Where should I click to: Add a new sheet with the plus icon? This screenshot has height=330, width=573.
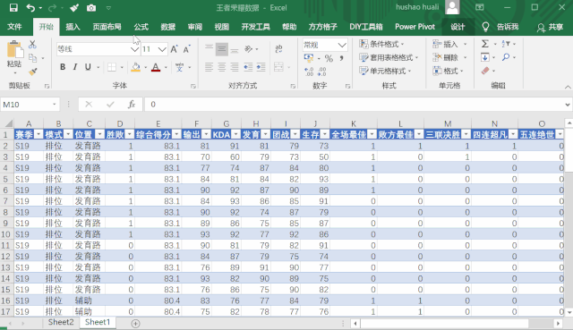pyautogui.click(x=135, y=324)
